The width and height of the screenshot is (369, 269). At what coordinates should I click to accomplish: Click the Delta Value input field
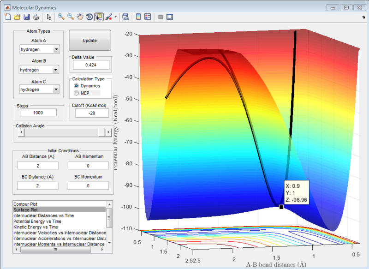point(91,65)
